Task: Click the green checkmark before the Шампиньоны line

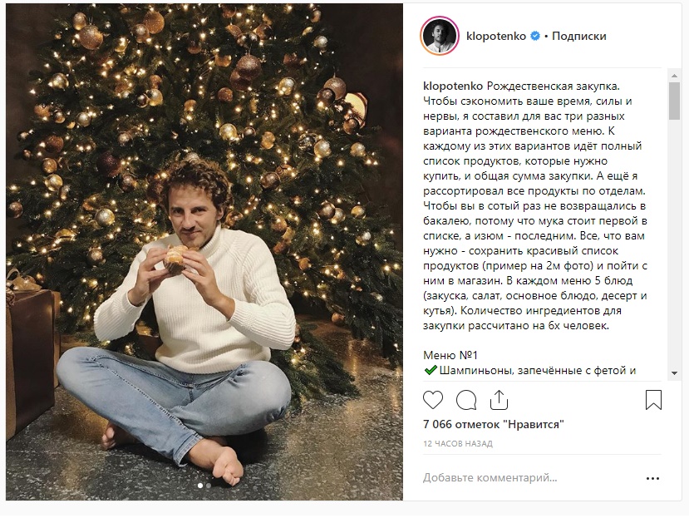Action: coord(429,370)
